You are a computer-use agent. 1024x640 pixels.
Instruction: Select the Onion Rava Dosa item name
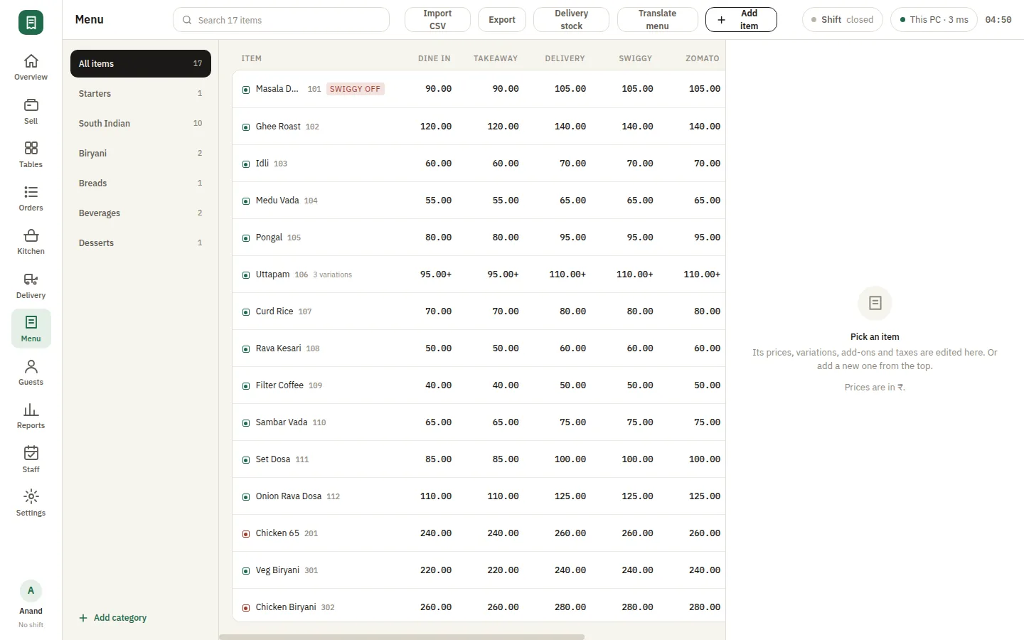pos(289,496)
